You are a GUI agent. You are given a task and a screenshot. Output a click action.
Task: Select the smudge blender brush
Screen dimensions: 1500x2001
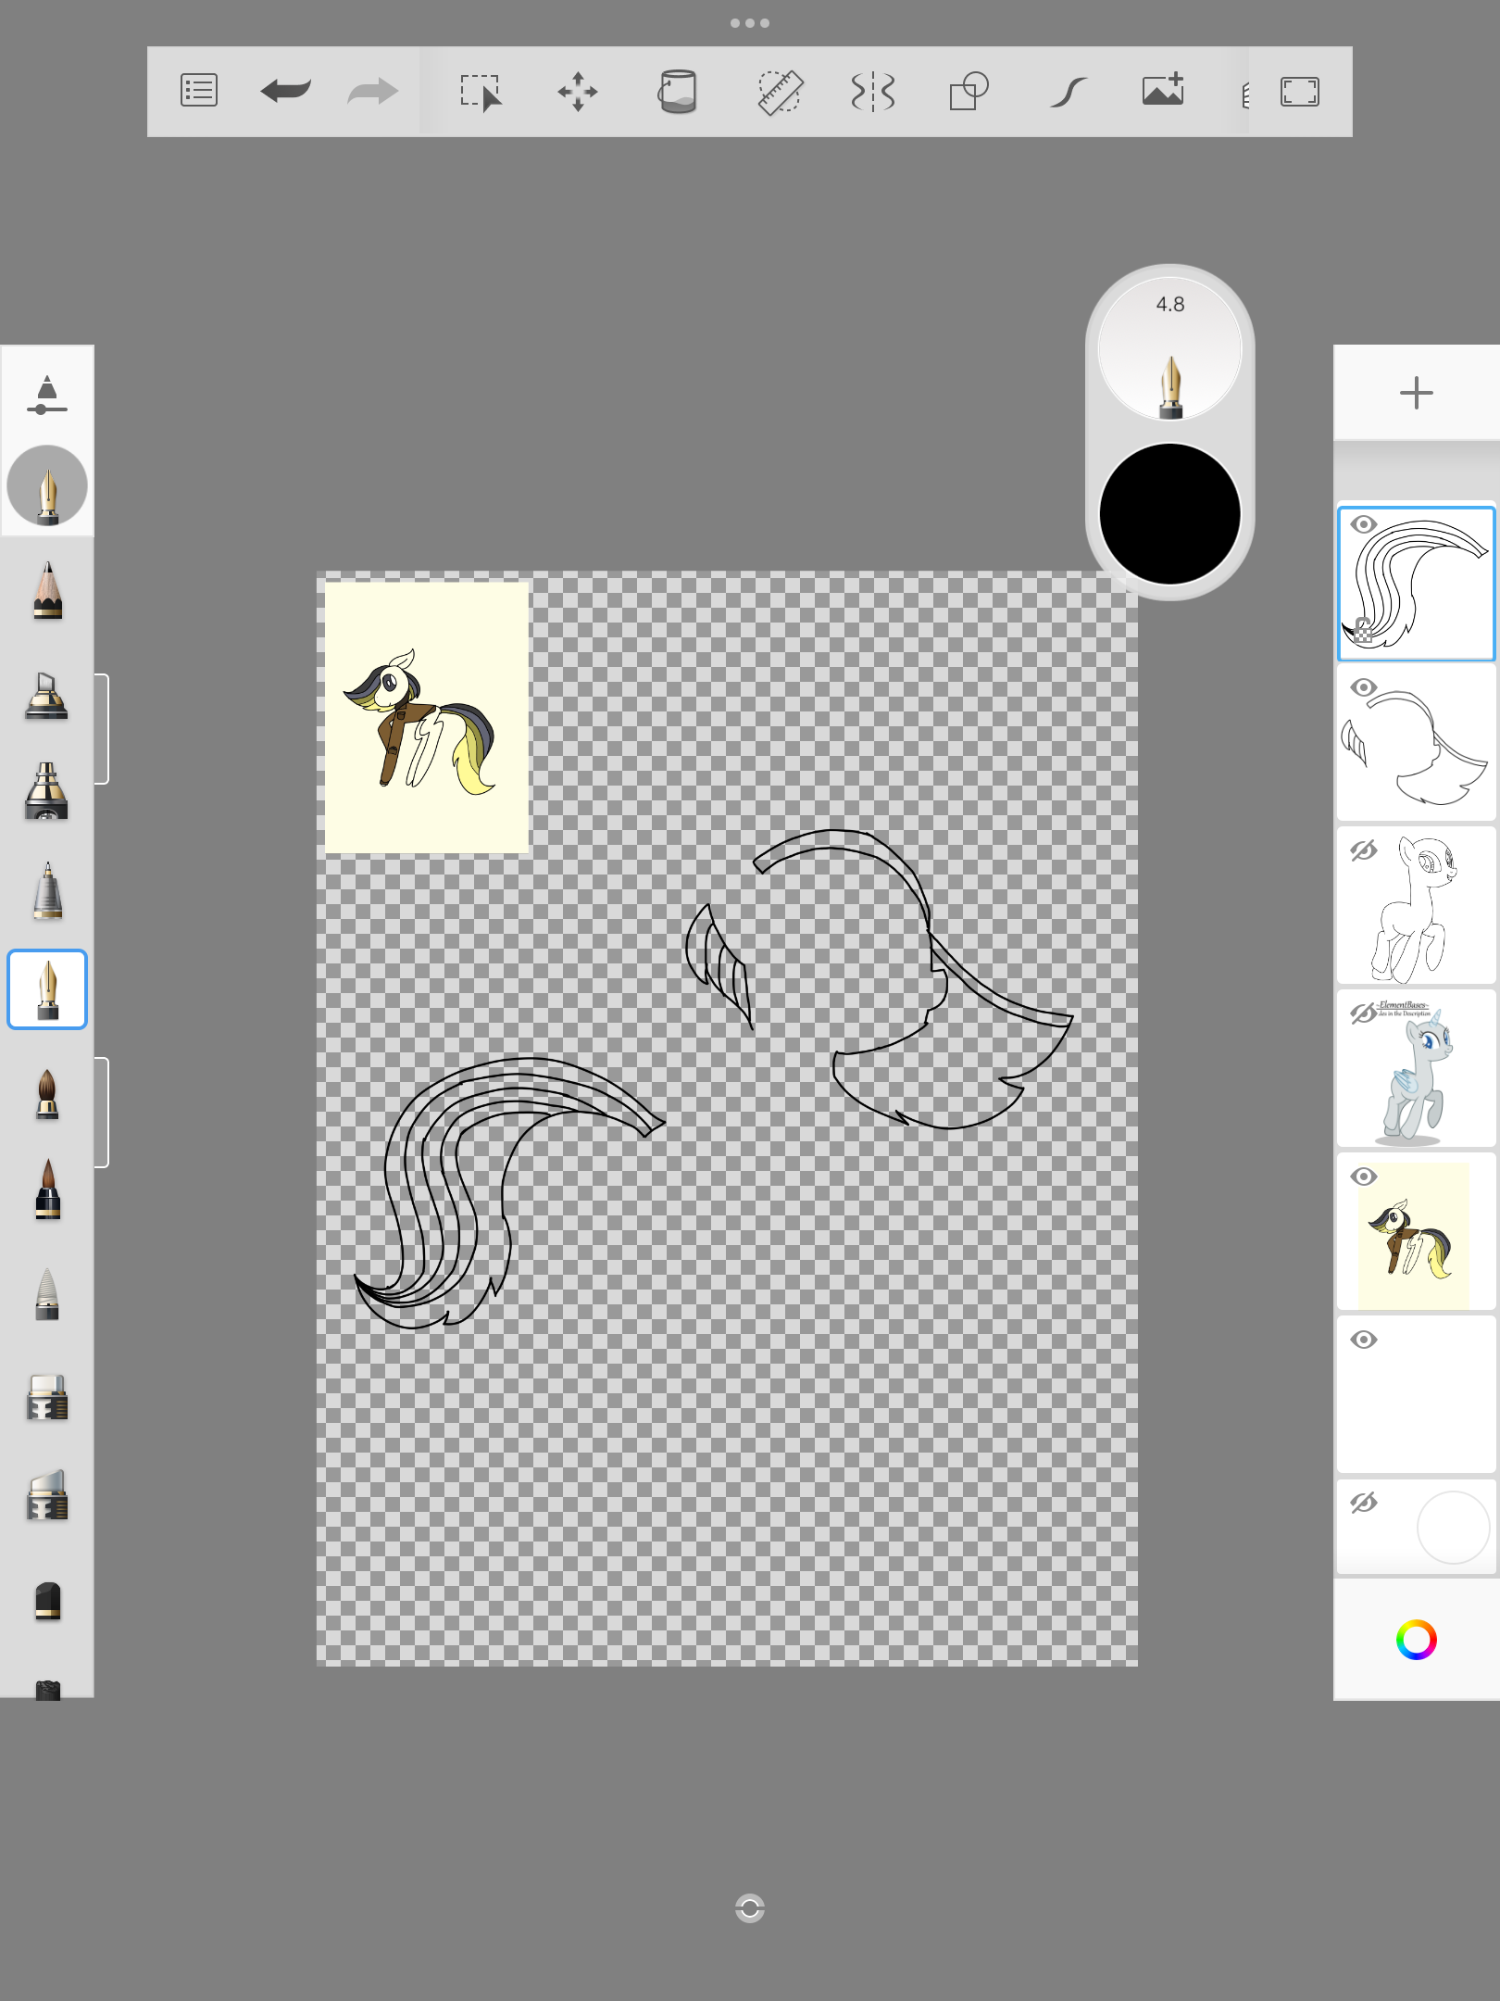[47, 1293]
